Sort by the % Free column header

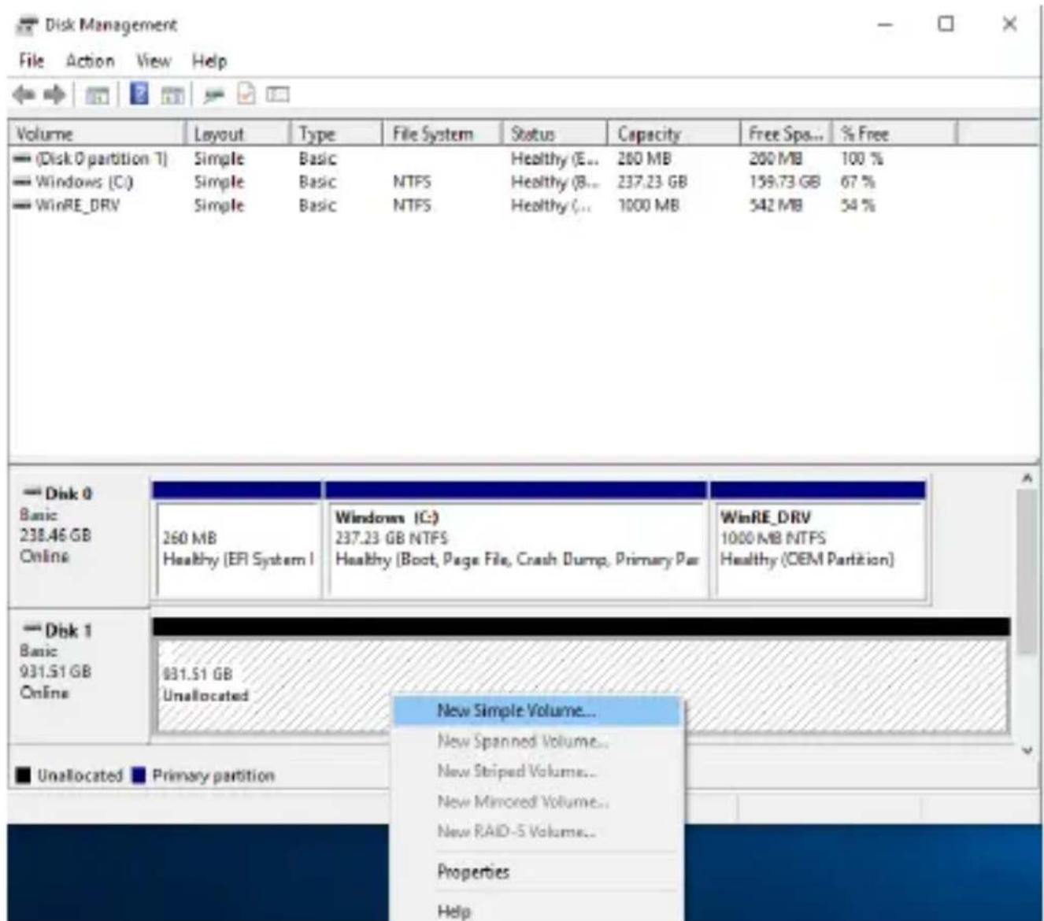point(895,134)
